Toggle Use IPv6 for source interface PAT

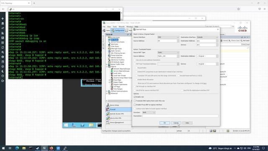(x=135, y=90)
